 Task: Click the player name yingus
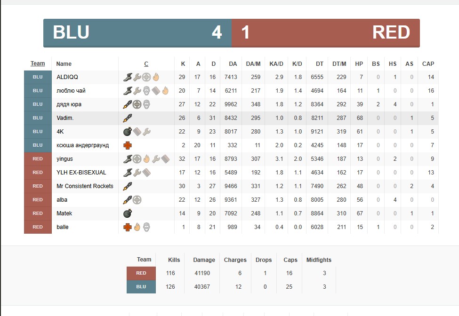point(64,159)
